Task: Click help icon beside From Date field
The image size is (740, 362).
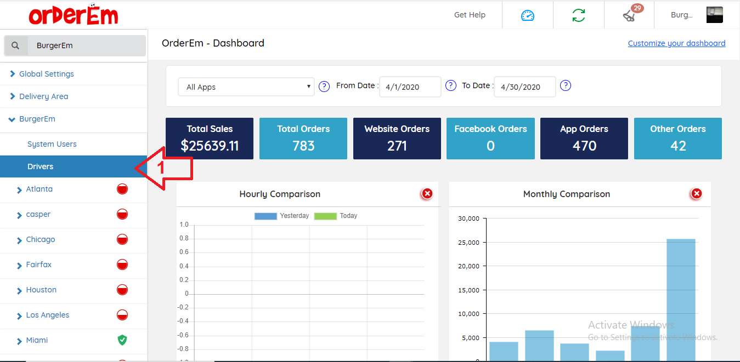Action: 451,86
